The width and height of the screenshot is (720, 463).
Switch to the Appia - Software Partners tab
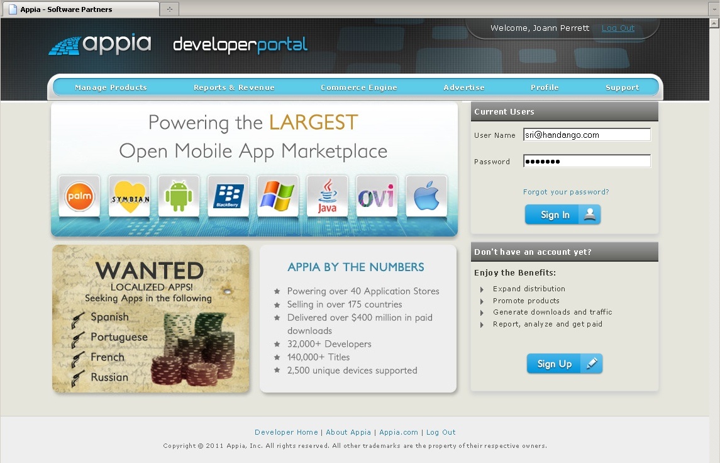click(x=80, y=9)
